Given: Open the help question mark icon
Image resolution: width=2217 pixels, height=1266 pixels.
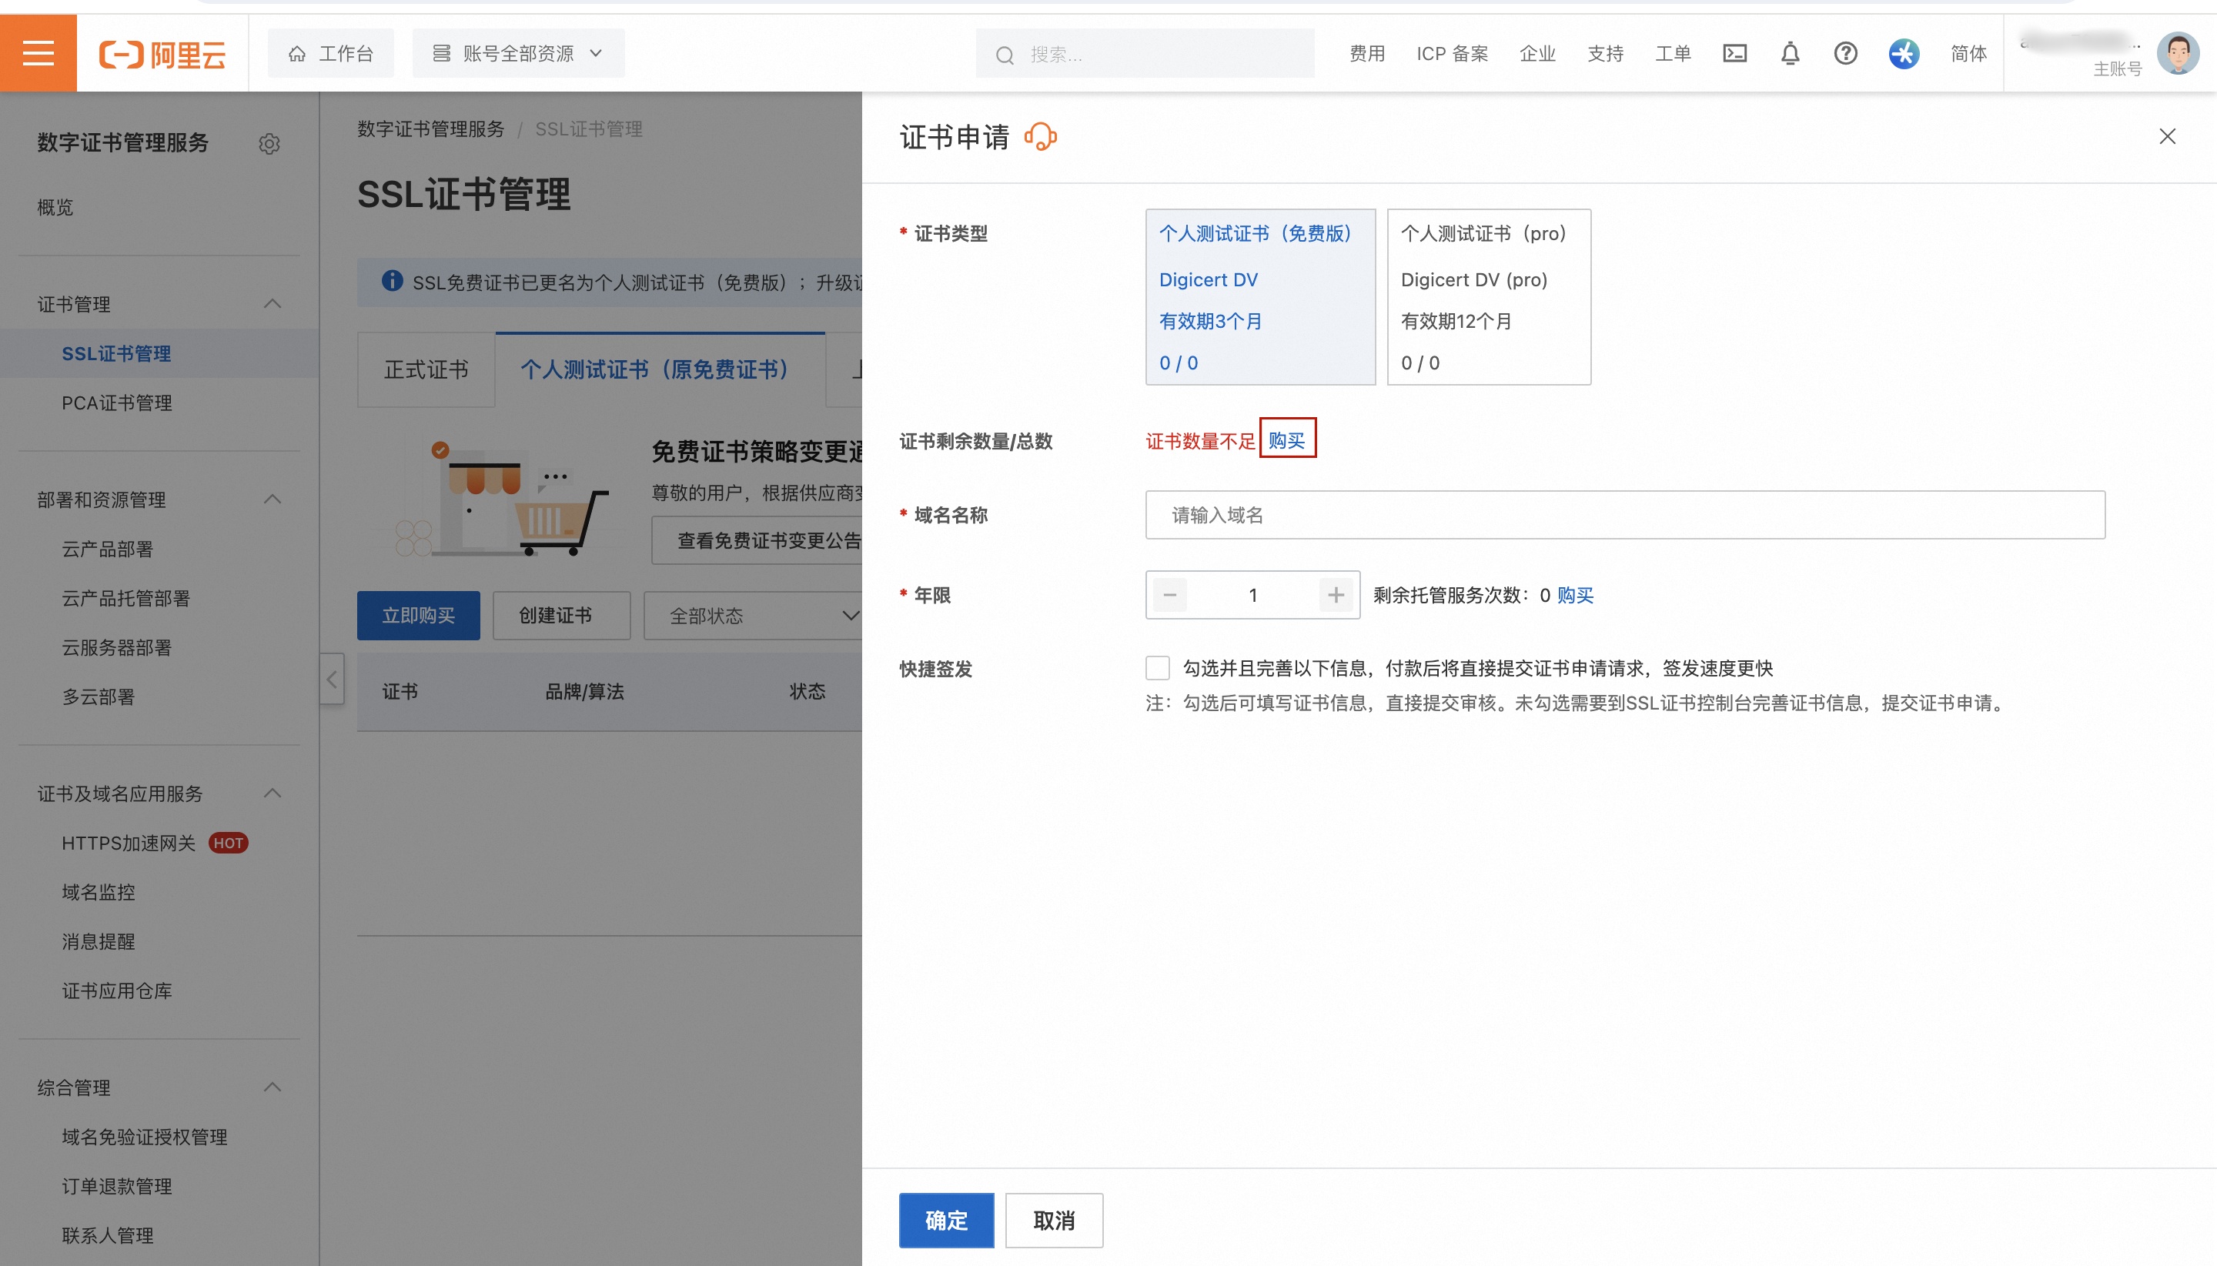Looking at the screenshot, I should pos(1846,54).
